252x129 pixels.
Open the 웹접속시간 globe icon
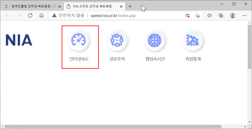click(154, 40)
